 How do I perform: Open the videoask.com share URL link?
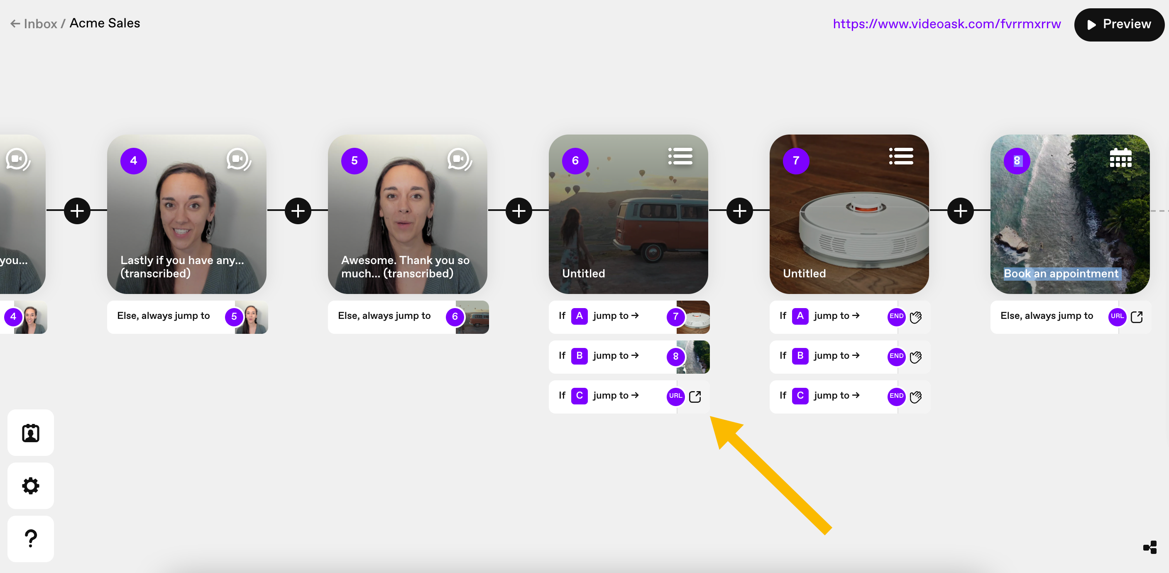click(x=946, y=24)
